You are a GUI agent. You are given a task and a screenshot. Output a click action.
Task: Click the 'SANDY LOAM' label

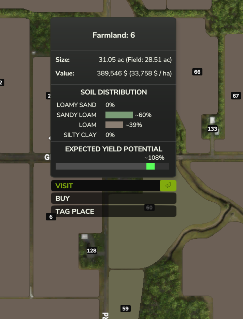(76, 115)
